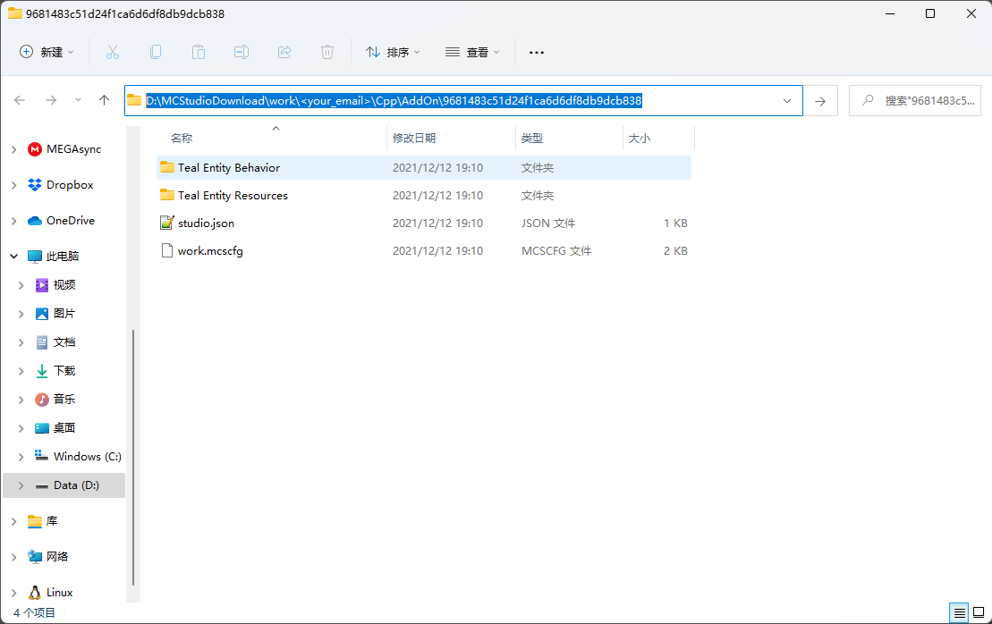Open the 排序 (Sort) dropdown

point(393,52)
